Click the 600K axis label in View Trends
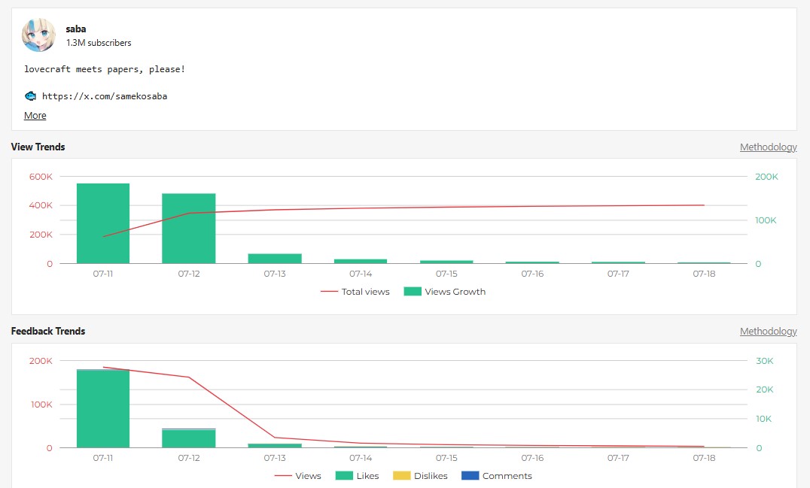 point(41,177)
